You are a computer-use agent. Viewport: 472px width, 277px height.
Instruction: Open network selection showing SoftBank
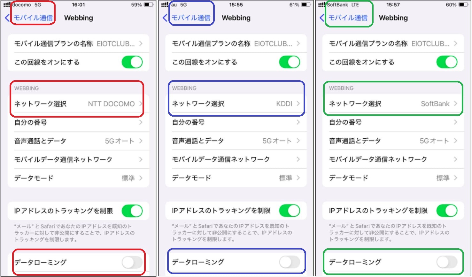coord(393,104)
